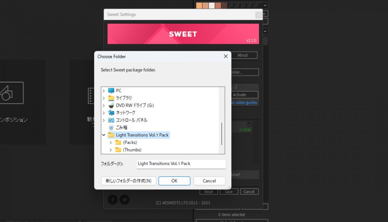Open the Facebook icon in Sweet Settings
Image resolution: width=388 pixels, height=222 pixels.
point(112,199)
